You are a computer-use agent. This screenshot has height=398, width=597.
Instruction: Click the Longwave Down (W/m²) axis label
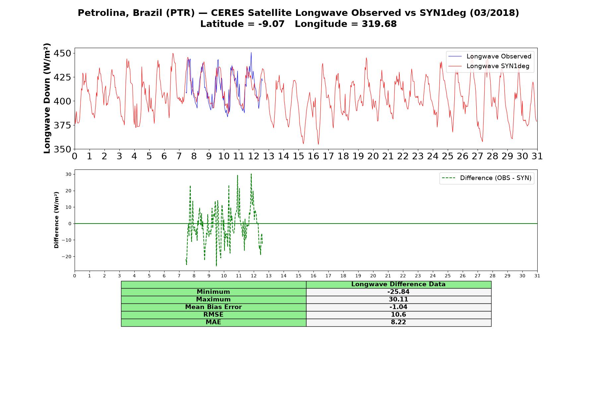47,98
